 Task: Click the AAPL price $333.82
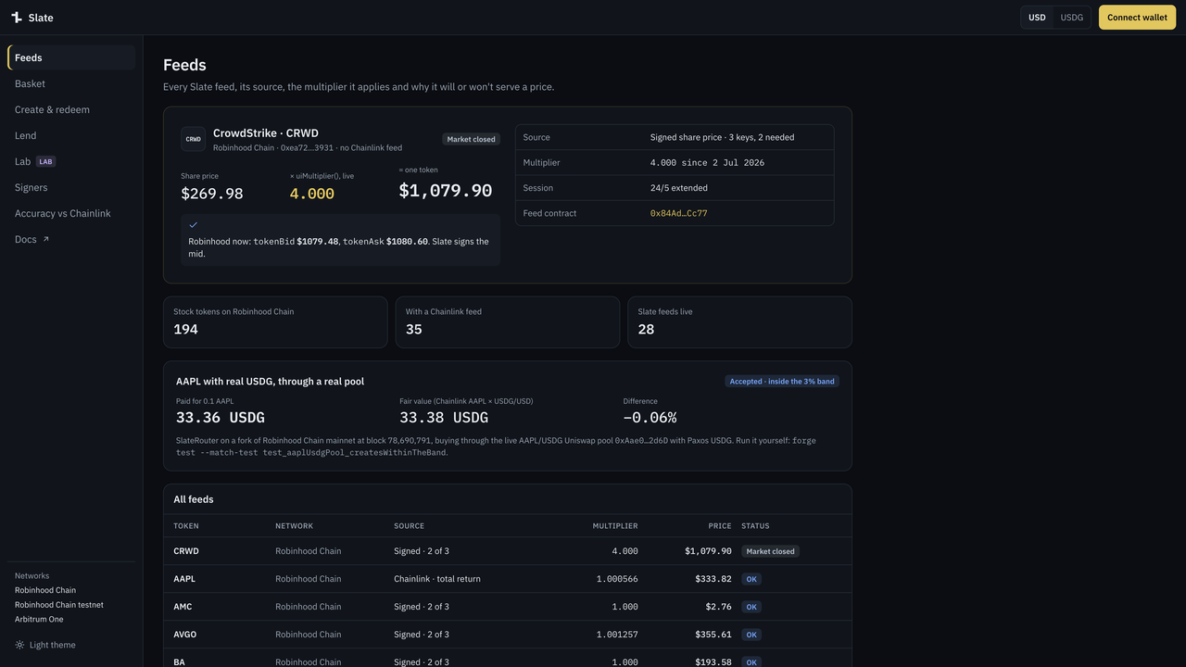[x=713, y=579]
